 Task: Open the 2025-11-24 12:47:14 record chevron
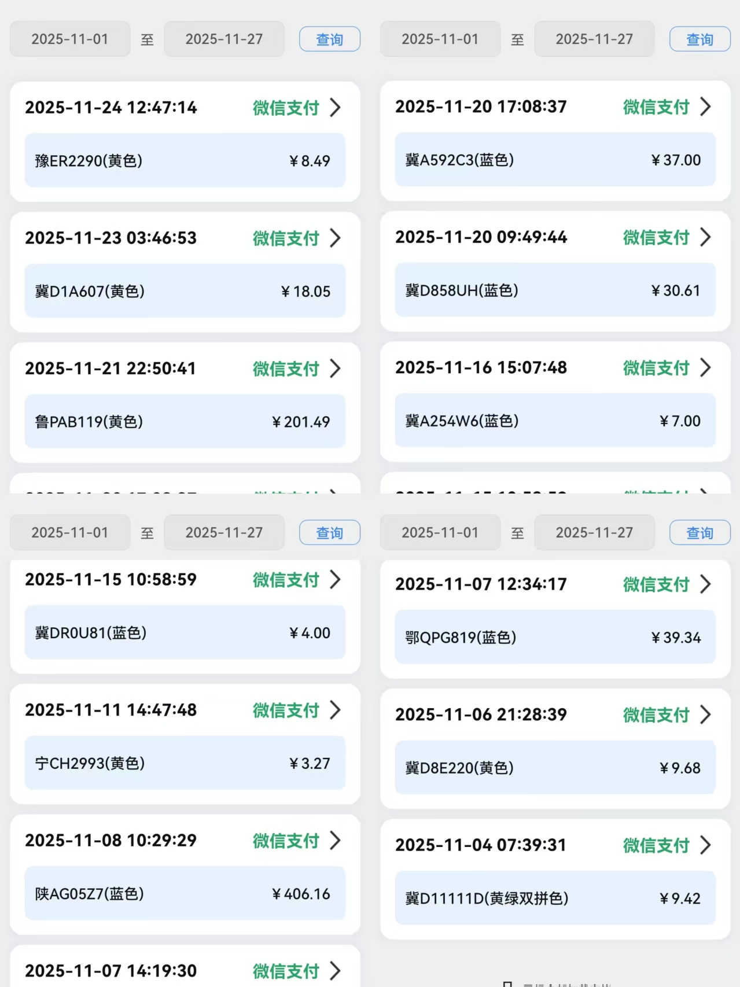[335, 108]
